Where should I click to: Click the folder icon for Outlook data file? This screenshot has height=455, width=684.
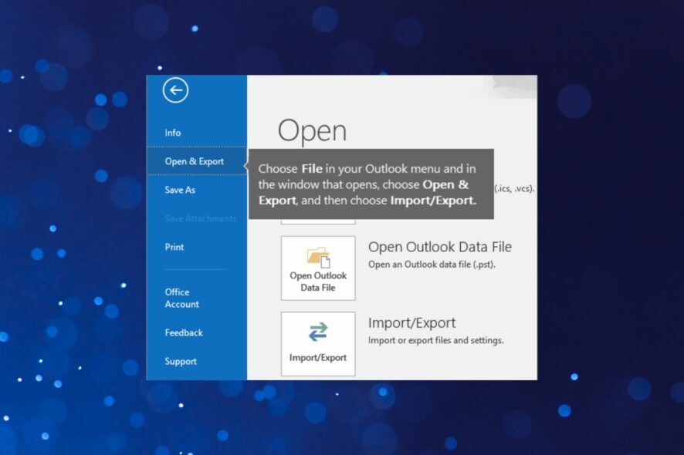pos(318,257)
